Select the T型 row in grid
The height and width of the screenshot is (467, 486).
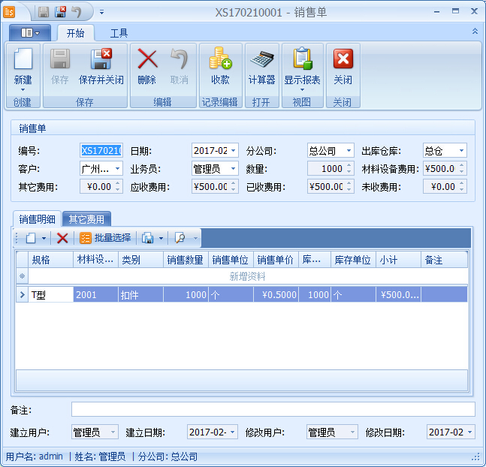click(x=50, y=295)
